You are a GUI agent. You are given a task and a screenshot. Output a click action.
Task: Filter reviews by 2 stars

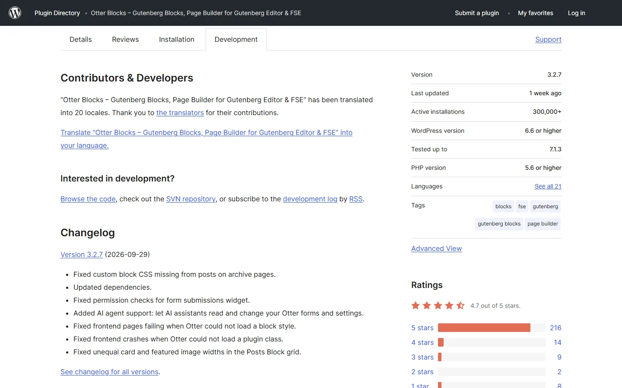click(x=422, y=372)
